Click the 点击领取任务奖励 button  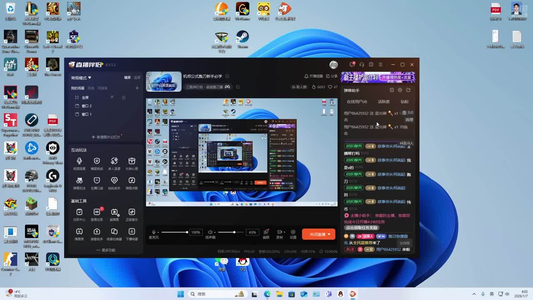point(361,228)
